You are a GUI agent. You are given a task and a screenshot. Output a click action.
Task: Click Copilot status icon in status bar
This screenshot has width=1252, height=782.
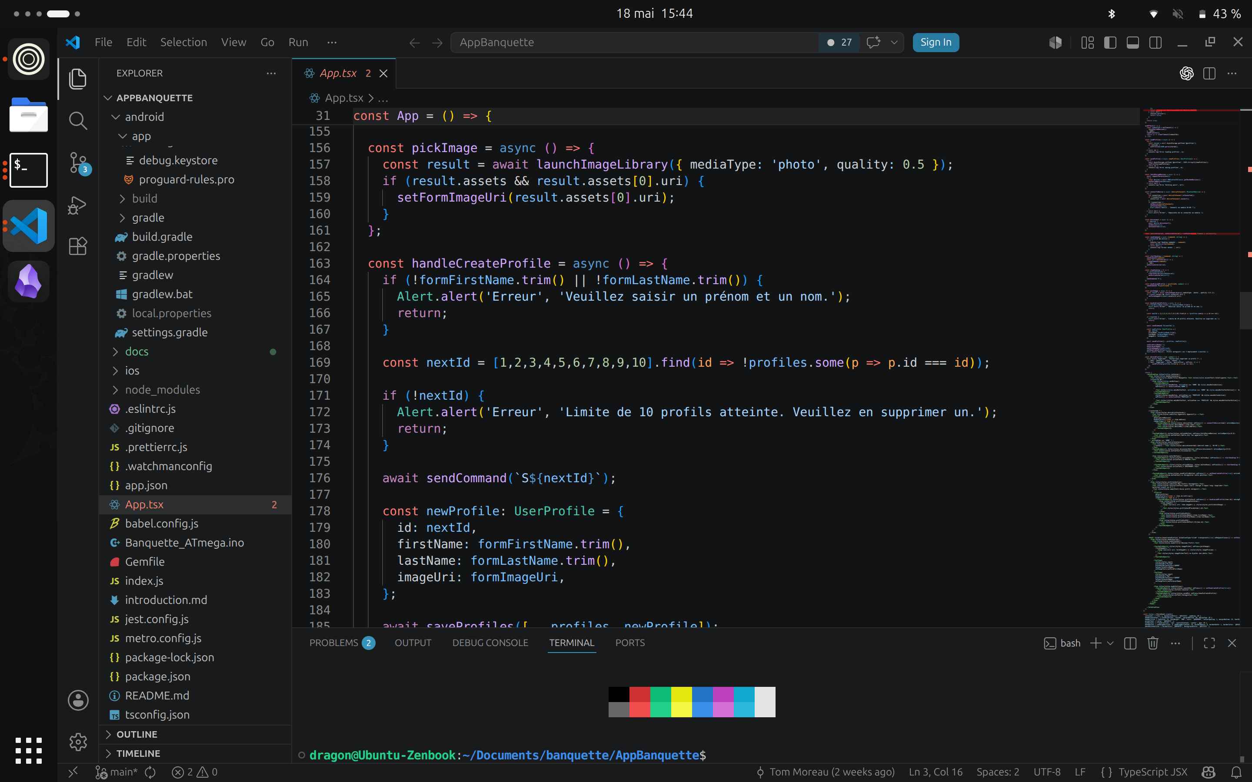1208,772
